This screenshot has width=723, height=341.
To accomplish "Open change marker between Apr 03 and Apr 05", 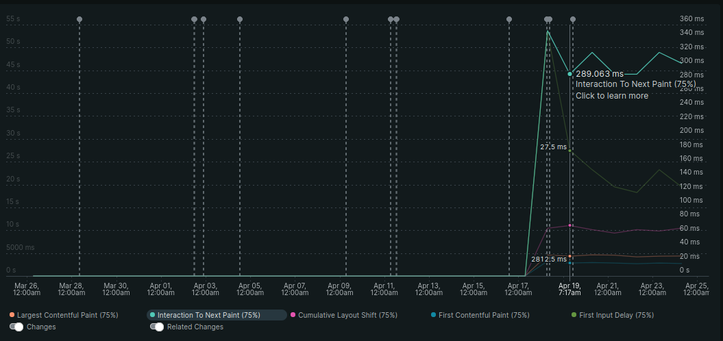I will click(x=240, y=19).
